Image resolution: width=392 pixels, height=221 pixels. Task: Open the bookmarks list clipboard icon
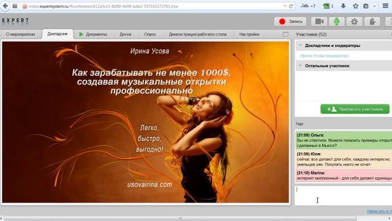coord(366,6)
